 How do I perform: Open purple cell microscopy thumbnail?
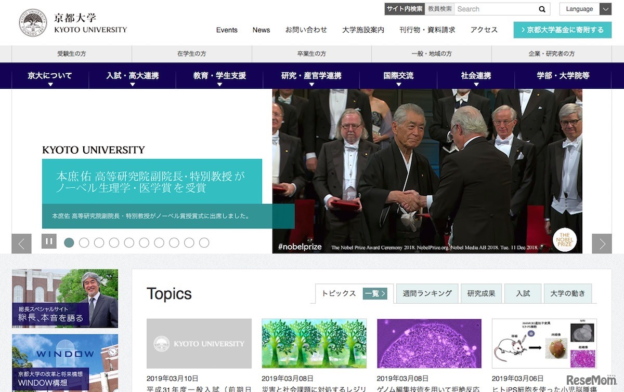(429, 344)
